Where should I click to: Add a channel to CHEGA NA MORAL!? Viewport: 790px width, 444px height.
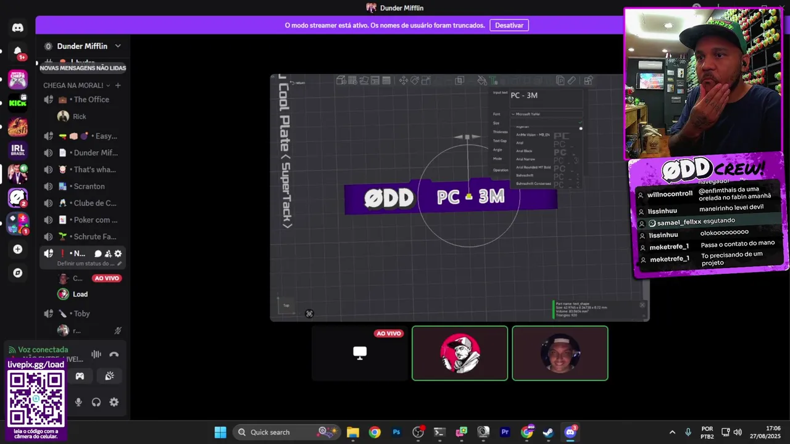tap(118, 85)
